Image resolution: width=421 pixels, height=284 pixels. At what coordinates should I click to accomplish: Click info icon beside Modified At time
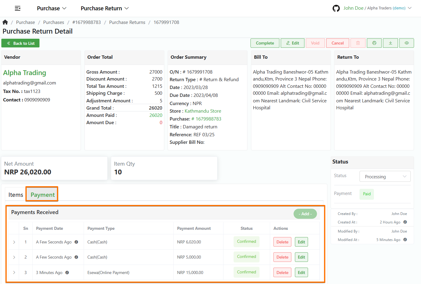point(405,239)
